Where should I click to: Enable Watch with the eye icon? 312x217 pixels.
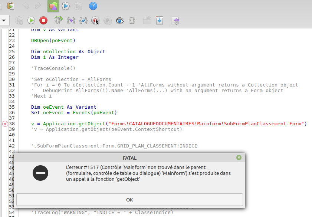pos(119,21)
